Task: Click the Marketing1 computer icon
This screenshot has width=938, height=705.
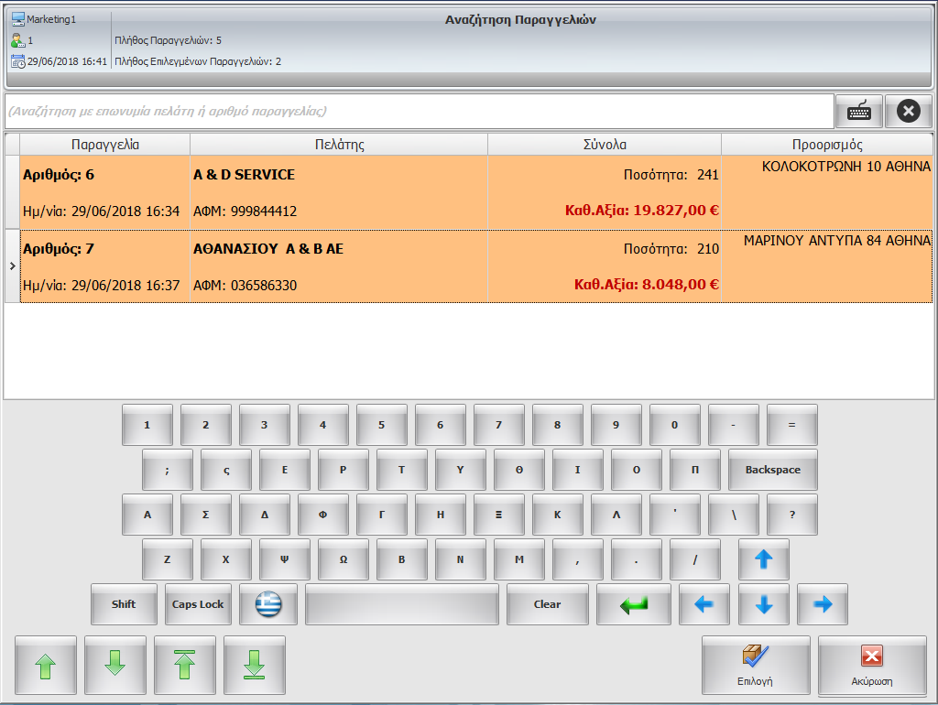Action: 18,19
